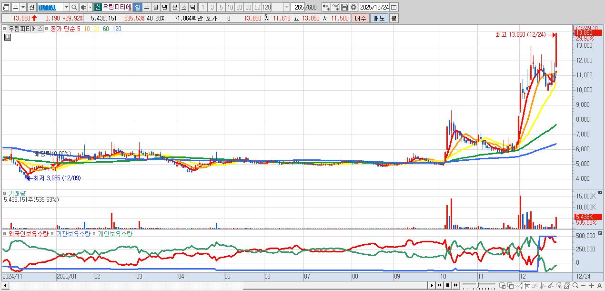Switch to tick 틱 chart

pos(192,7)
